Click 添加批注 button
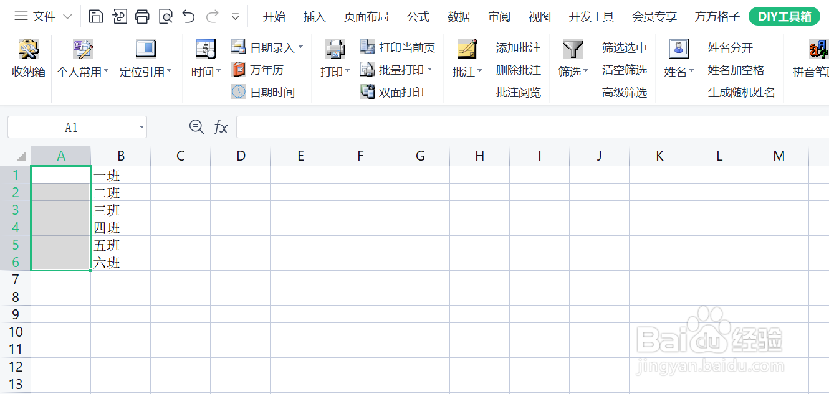The height and width of the screenshot is (394, 829). click(x=519, y=47)
